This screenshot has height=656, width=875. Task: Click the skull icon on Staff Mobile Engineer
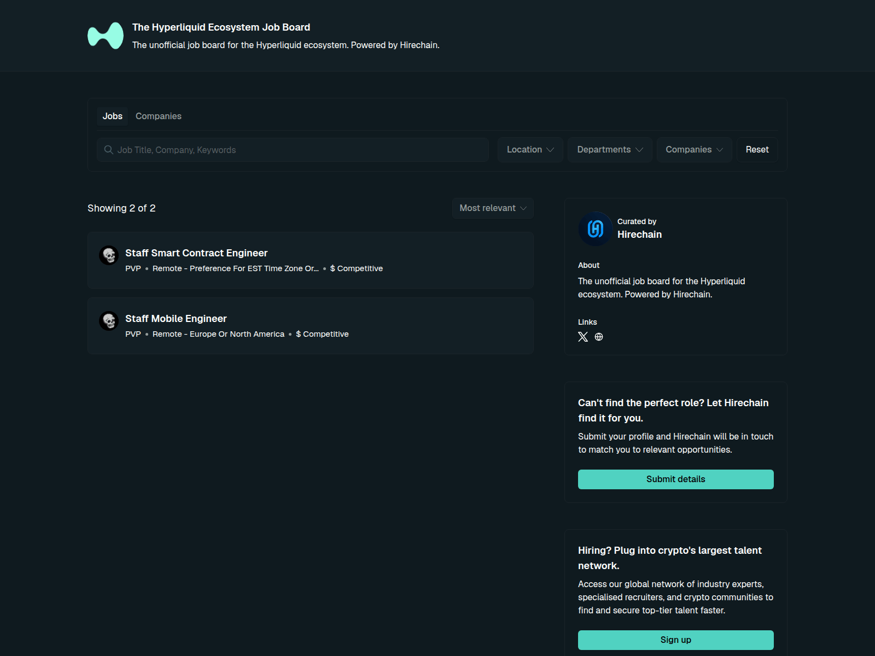[108, 321]
